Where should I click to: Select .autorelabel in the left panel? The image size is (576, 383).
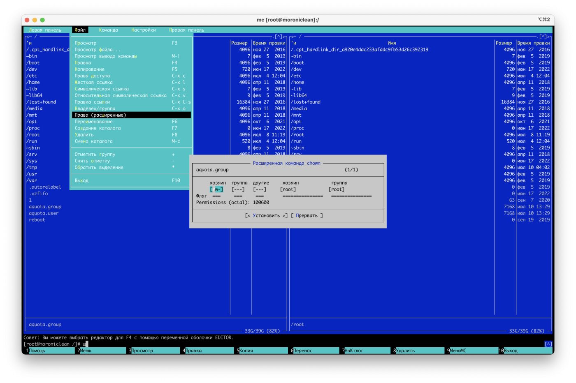(45, 187)
